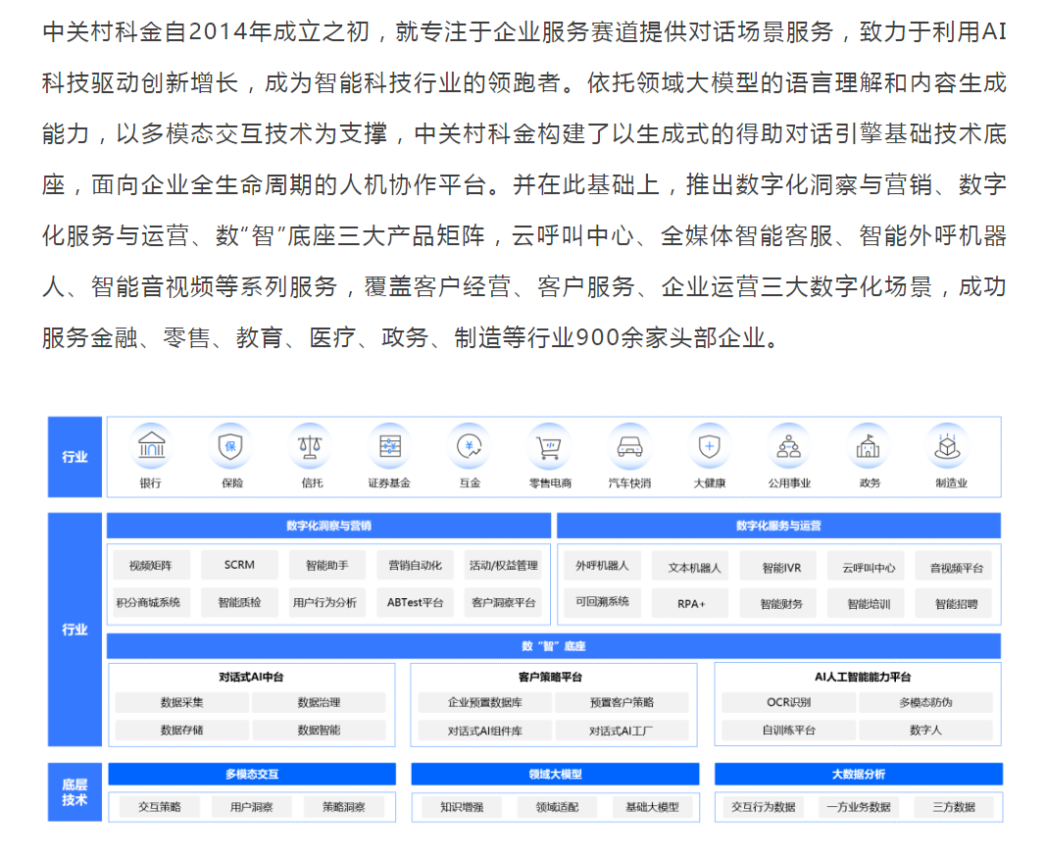Click the 公用事业 people network icon
This screenshot has height=861, width=1046.
(x=789, y=447)
